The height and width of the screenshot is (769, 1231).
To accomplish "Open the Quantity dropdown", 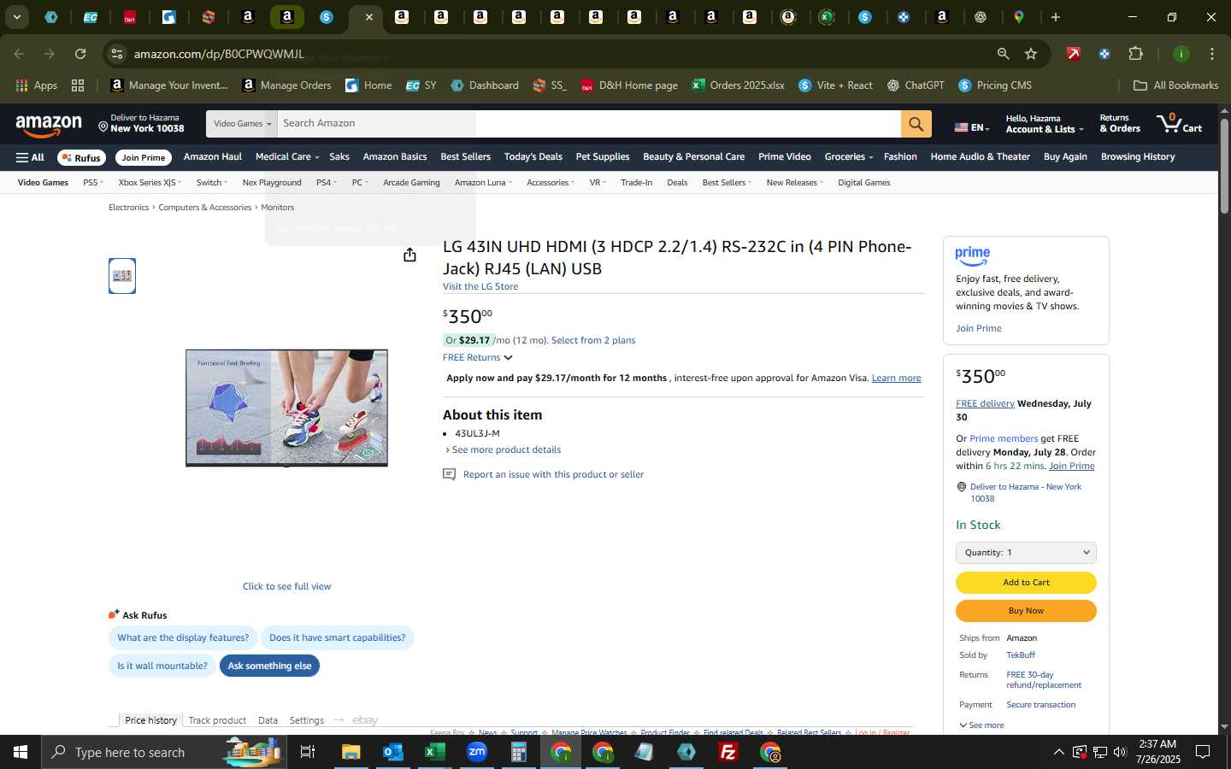I will [x=1026, y=553].
